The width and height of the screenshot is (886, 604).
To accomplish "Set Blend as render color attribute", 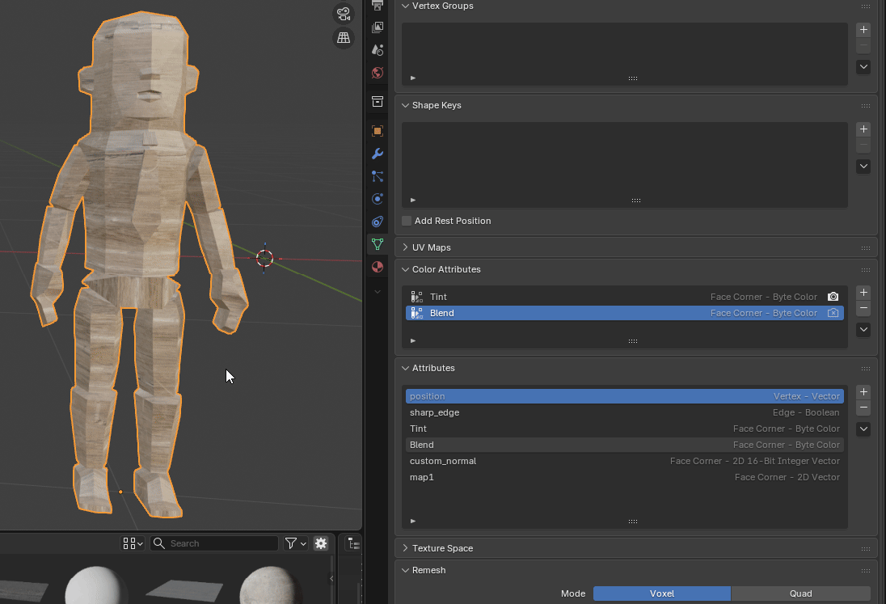I will (833, 313).
